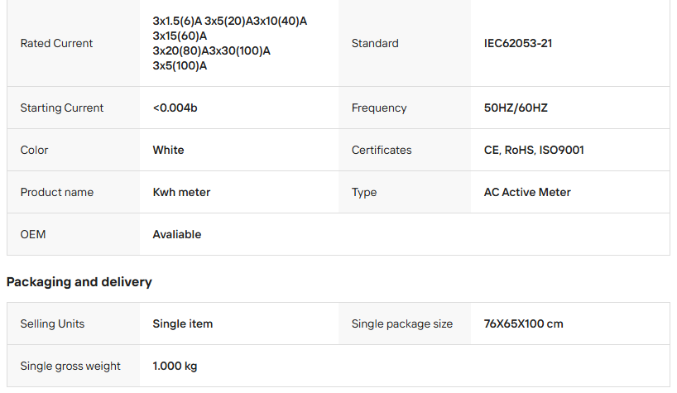Select the 76X65X100 cm package size
This screenshot has width=677, height=393.
pos(523,324)
